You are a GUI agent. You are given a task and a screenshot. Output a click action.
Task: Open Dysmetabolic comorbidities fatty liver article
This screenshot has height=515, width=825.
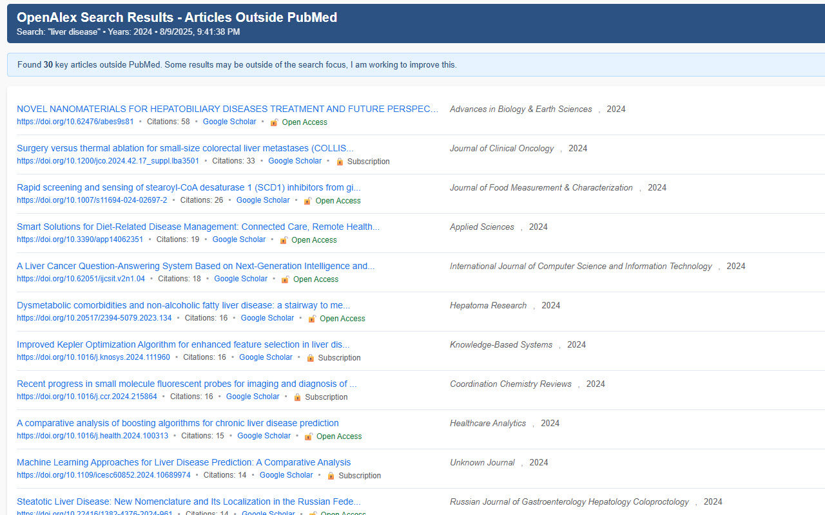[x=184, y=305]
